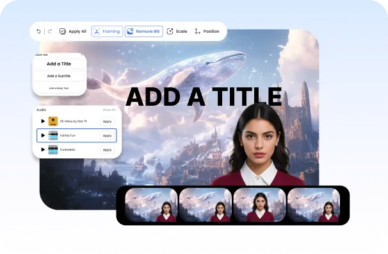Viewport: 388px width, 254px height.
Task: Select the woman avatar on canvas
Action: 258,146
